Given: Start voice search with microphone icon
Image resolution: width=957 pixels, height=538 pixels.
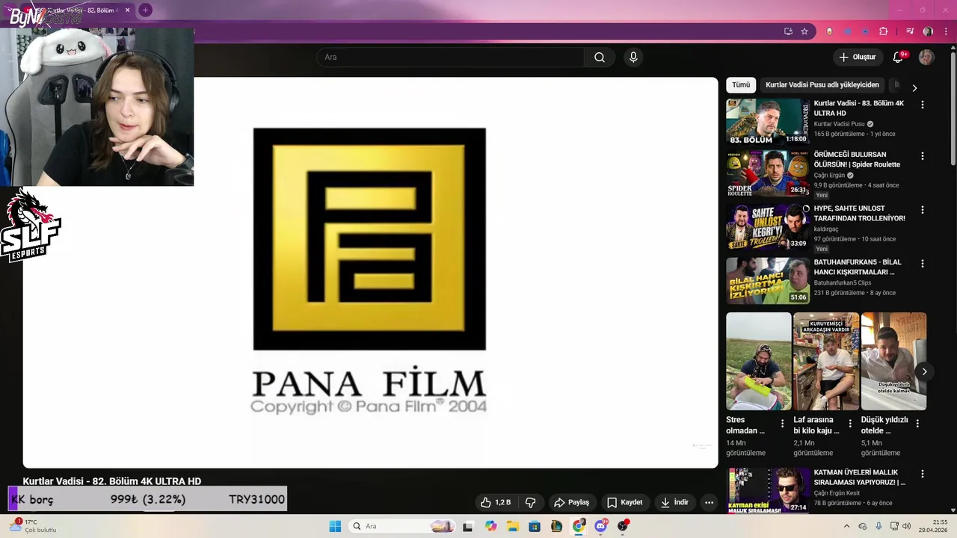Looking at the screenshot, I should coord(633,58).
